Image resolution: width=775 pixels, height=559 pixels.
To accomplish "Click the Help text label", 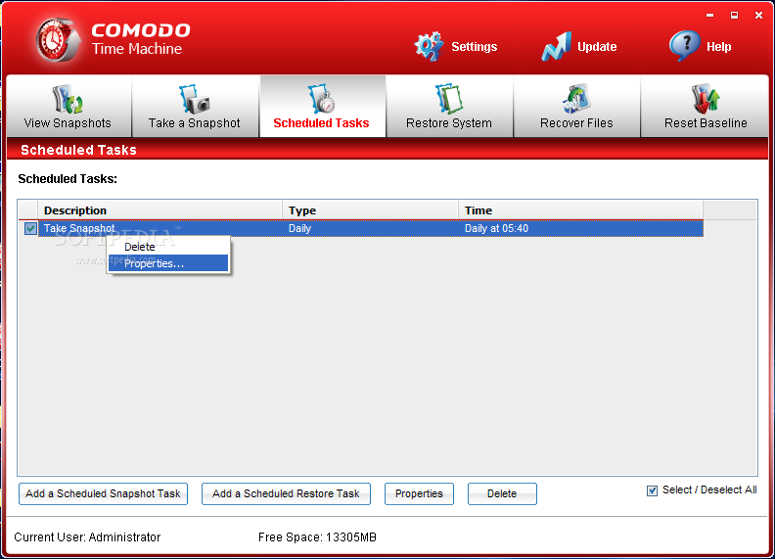I will [718, 47].
